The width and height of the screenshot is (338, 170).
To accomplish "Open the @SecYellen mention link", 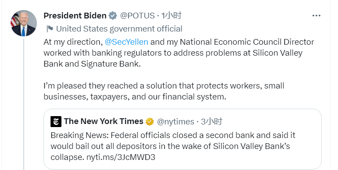I will point(126,42).
